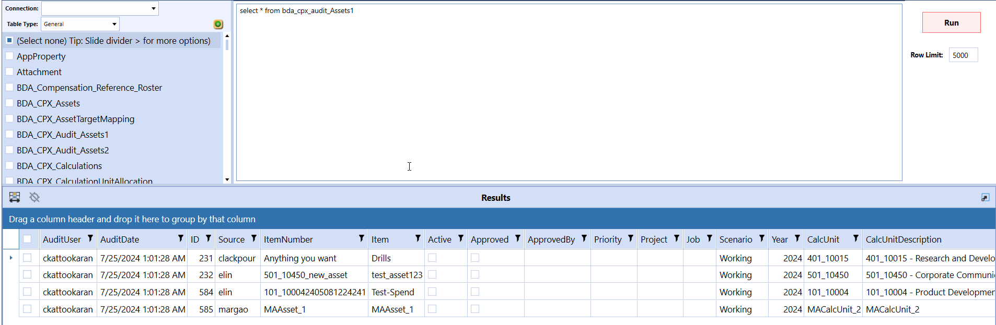Click the Scenario column filter icon
The width and height of the screenshot is (996, 325).
click(x=762, y=238)
